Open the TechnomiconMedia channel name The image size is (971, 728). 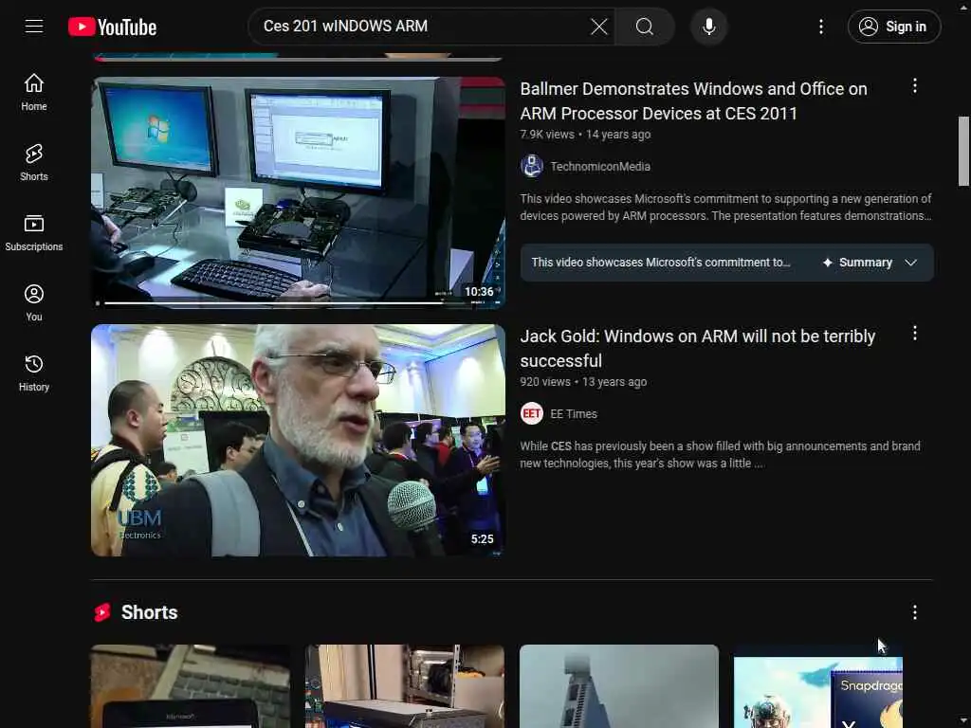(x=600, y=167)
